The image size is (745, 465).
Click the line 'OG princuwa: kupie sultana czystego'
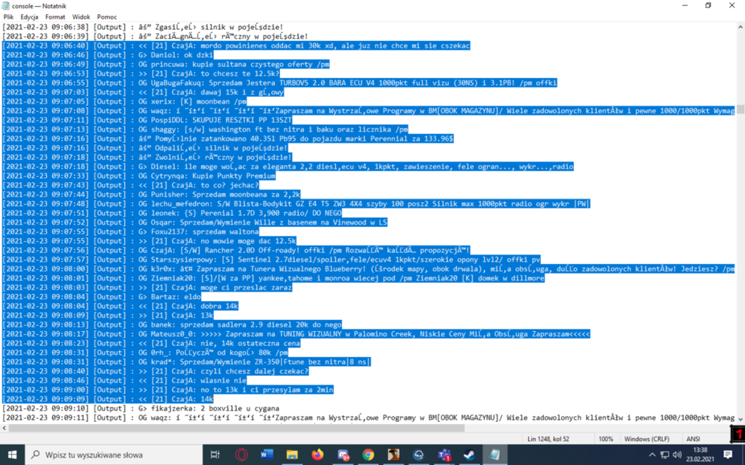tap(165, 64)
